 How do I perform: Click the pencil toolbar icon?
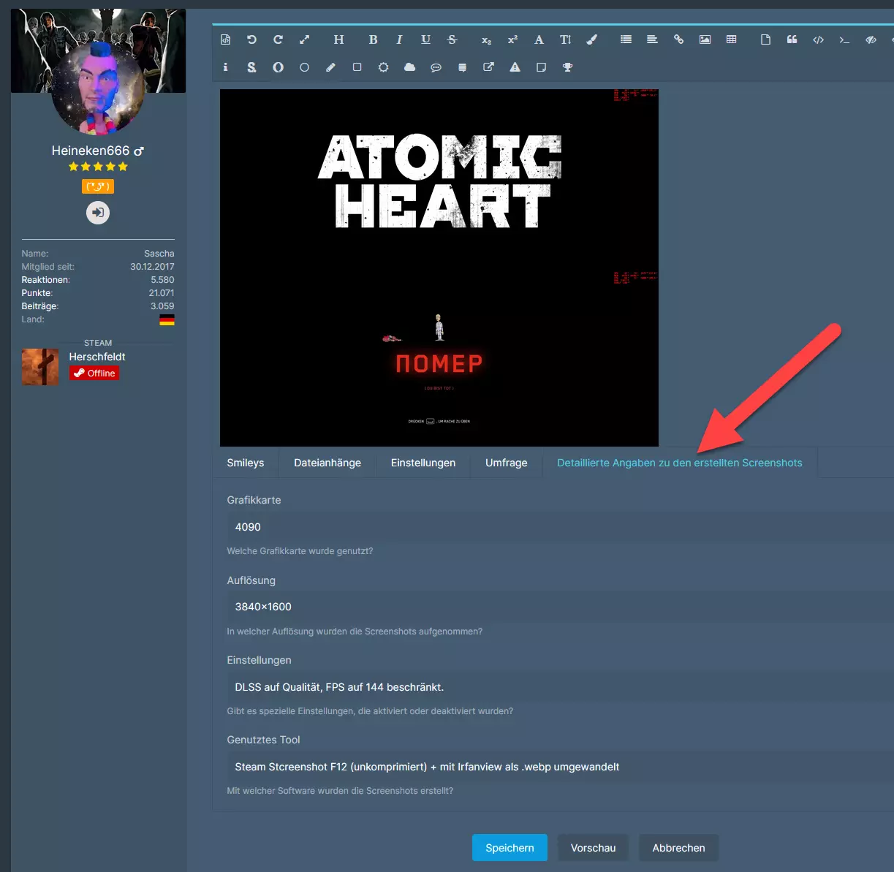point(330,67)
